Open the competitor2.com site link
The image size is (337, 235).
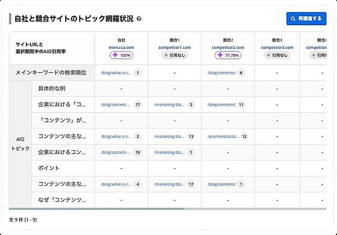pos(227,48)
